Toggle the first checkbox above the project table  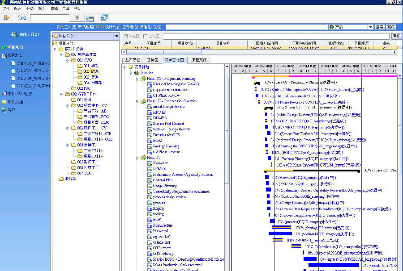coord(125,36)
